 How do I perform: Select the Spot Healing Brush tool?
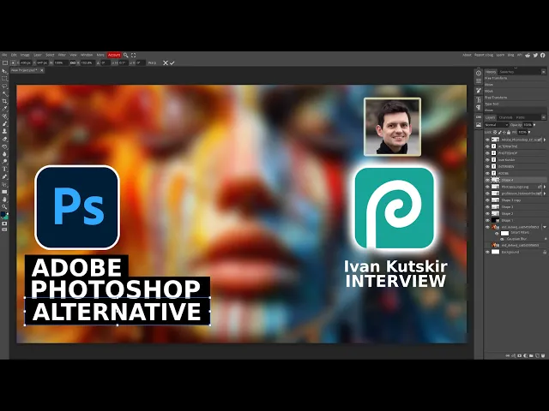click(4, 116)
